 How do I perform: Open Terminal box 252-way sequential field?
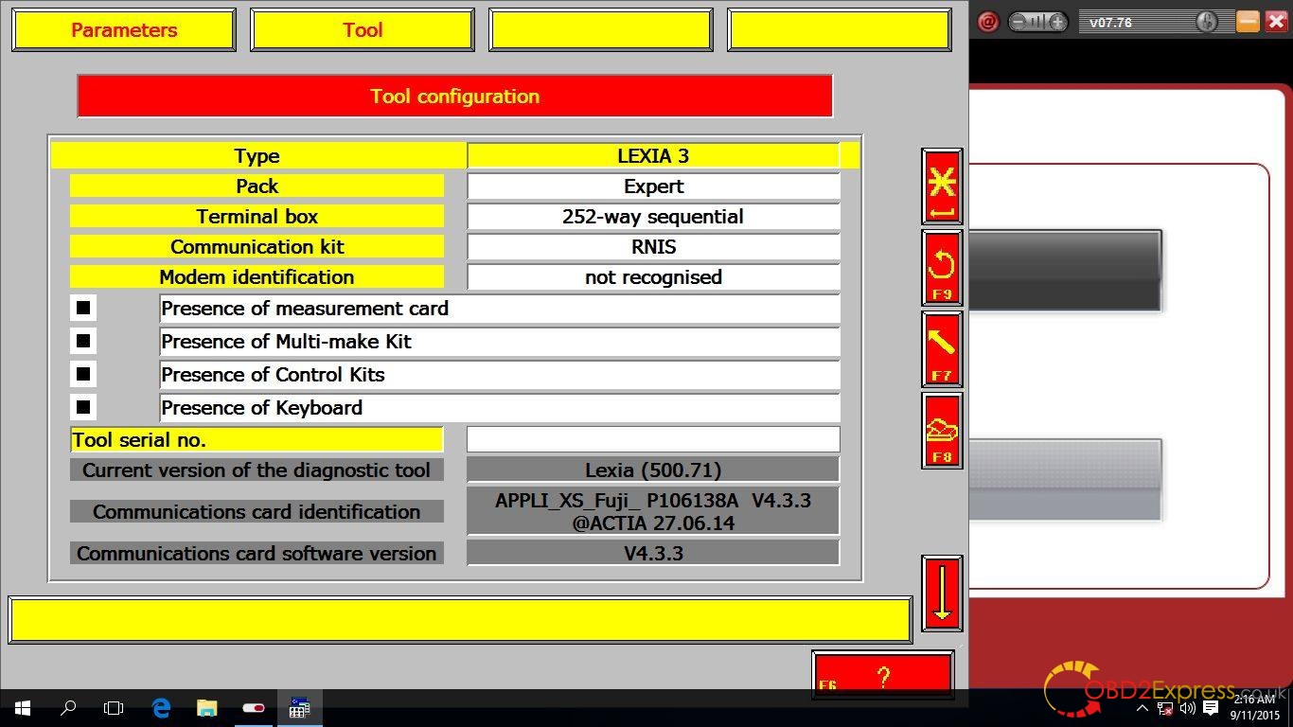point(653,217)
